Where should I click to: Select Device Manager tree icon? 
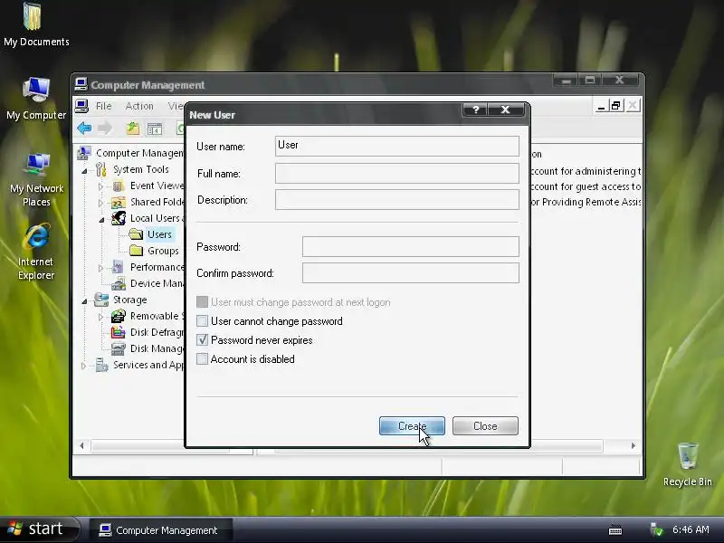pos(119,283)
